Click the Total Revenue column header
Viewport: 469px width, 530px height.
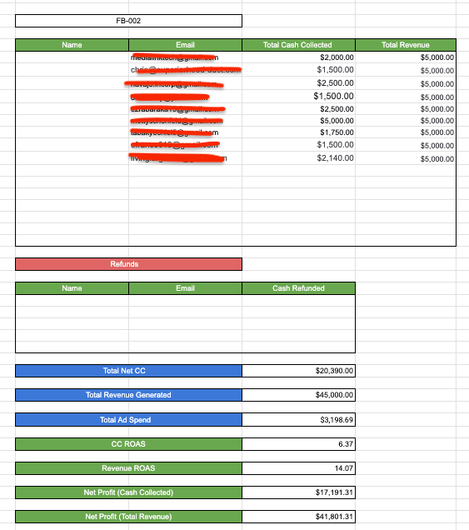(x=406, y=45)
